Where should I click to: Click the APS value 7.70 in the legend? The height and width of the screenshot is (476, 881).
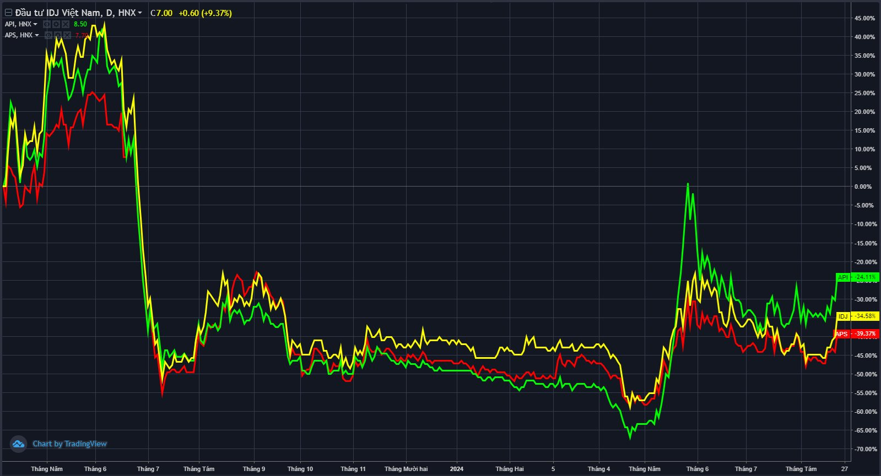82,35
